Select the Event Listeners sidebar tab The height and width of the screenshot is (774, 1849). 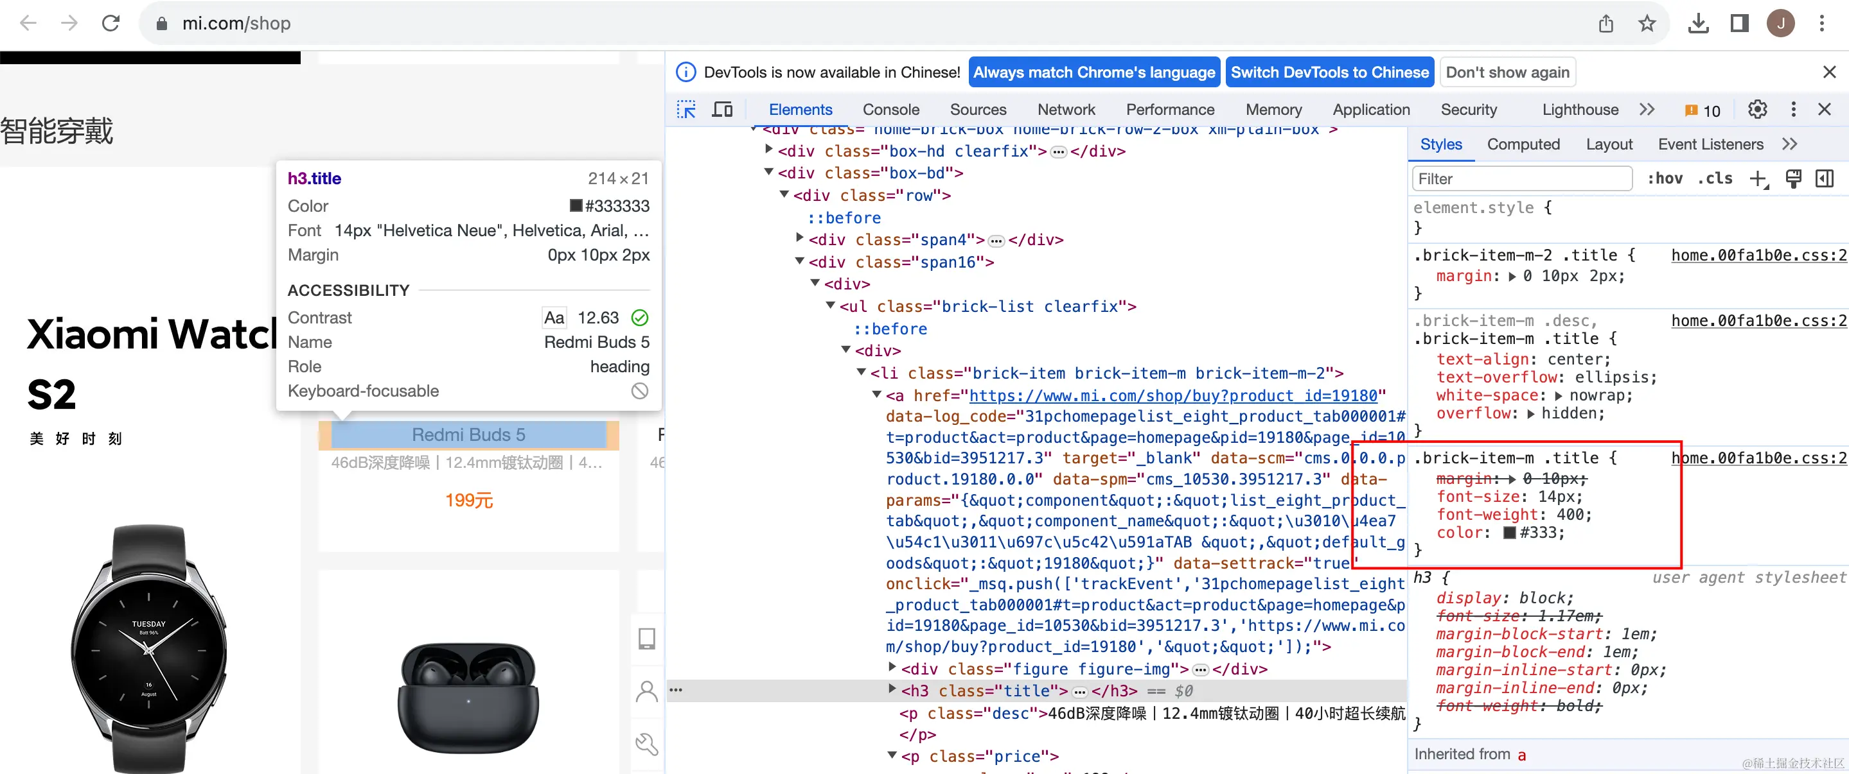point(1710,144)
